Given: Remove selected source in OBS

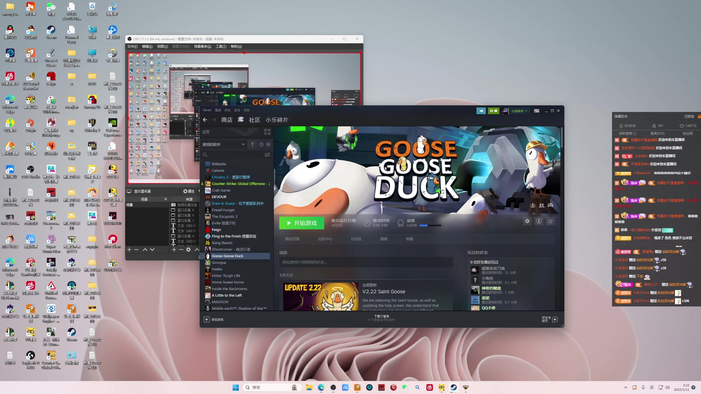Looking at the screenshot, I should pos(181,250).
